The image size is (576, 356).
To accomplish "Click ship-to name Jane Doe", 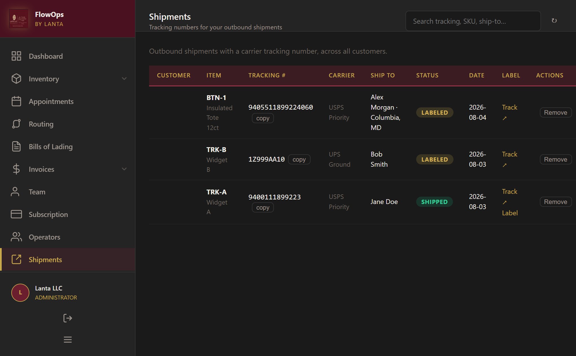I will click(384, 202).
